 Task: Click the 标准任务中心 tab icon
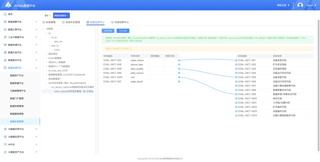point(88,22)
